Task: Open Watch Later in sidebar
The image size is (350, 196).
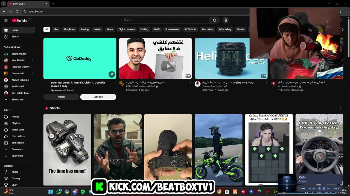Action: (x=19, y=130)
